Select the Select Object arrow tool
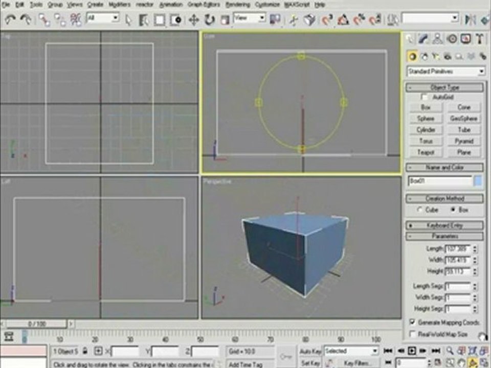This screenshot has height=368, width=491. point(128,20)
